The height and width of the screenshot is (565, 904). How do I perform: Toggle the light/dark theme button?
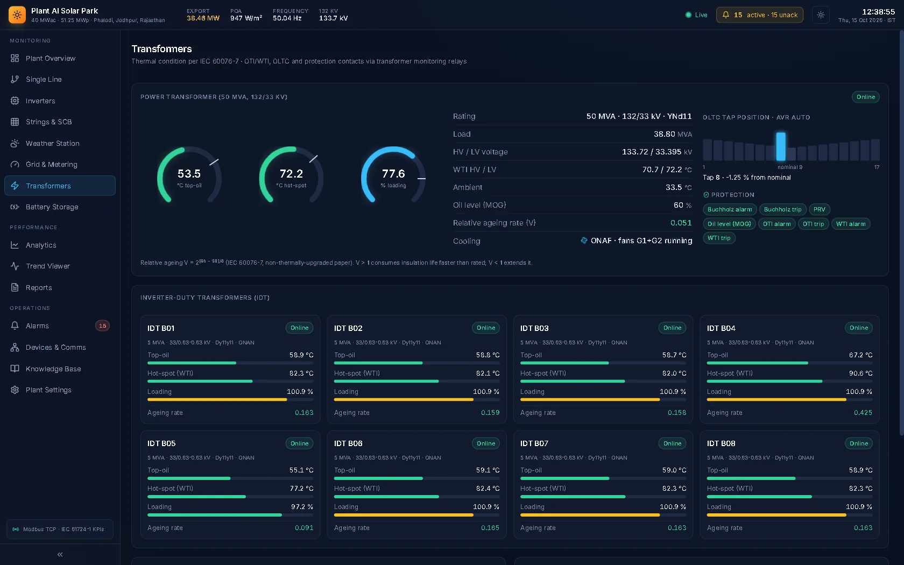click(x=821, y=15)
